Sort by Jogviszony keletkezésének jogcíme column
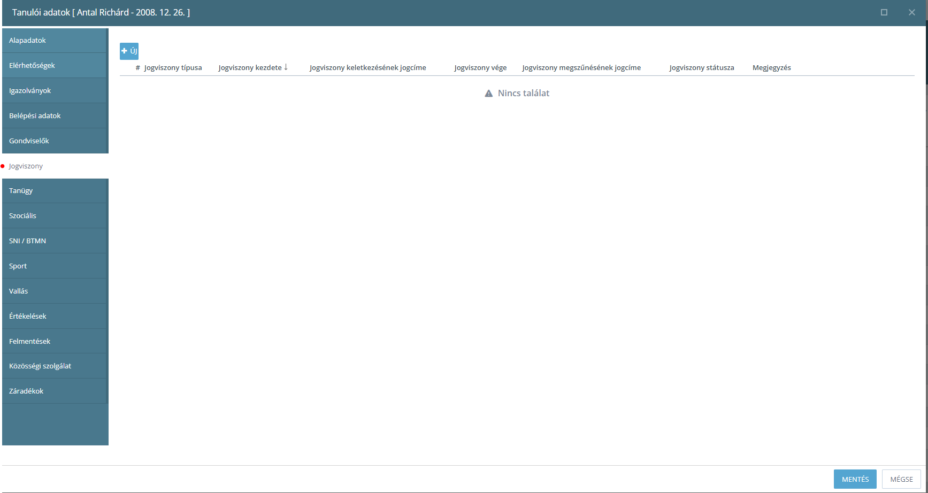Image resolution: width=928 pixels, height=493 pixels. coord(367,68)
